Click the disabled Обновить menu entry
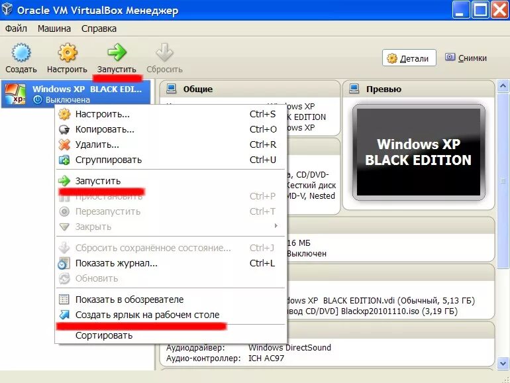510x383 pixels. (x=171, y=278)
